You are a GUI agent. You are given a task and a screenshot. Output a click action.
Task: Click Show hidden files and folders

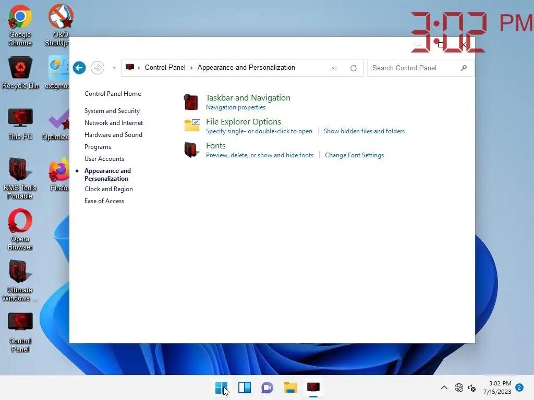(364, 131)
